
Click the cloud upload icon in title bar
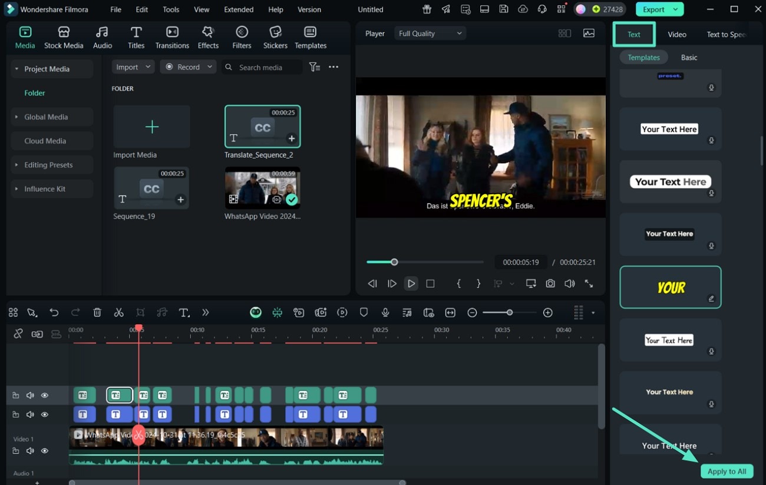click(x=523, y=9)
